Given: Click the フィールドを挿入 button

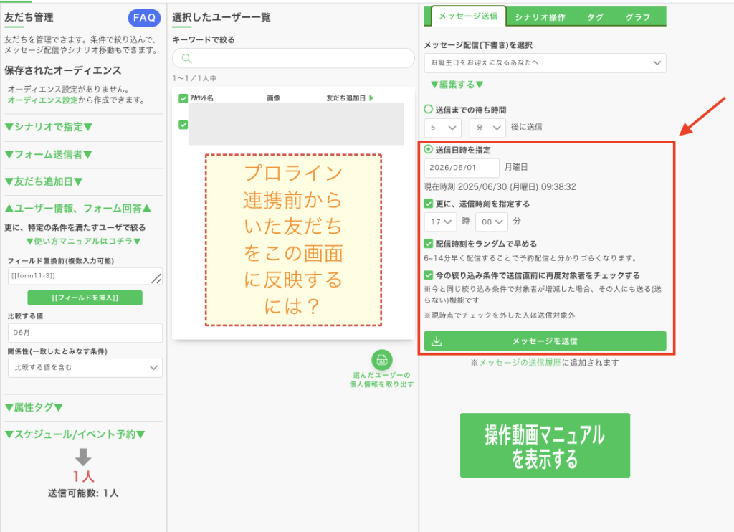Looking at the screenshot, I should click(x=85, y=298).
